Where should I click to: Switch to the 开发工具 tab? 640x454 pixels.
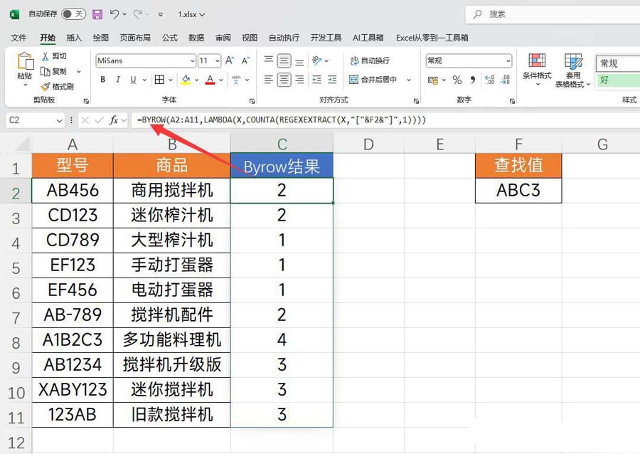[x=326, y=38]
